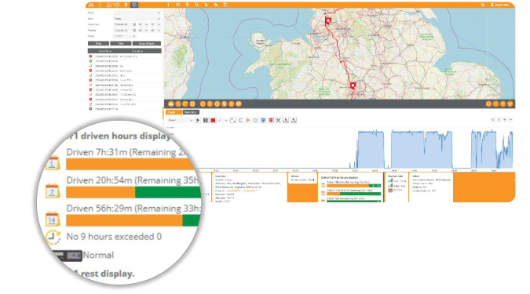Pause the route playback
The height and width of the screenshot is (294, 530).
point(206,120)
